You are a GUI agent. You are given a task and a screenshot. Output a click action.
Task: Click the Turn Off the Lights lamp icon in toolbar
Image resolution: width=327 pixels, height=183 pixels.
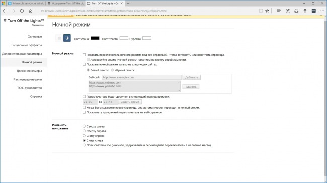coord(305,11)
